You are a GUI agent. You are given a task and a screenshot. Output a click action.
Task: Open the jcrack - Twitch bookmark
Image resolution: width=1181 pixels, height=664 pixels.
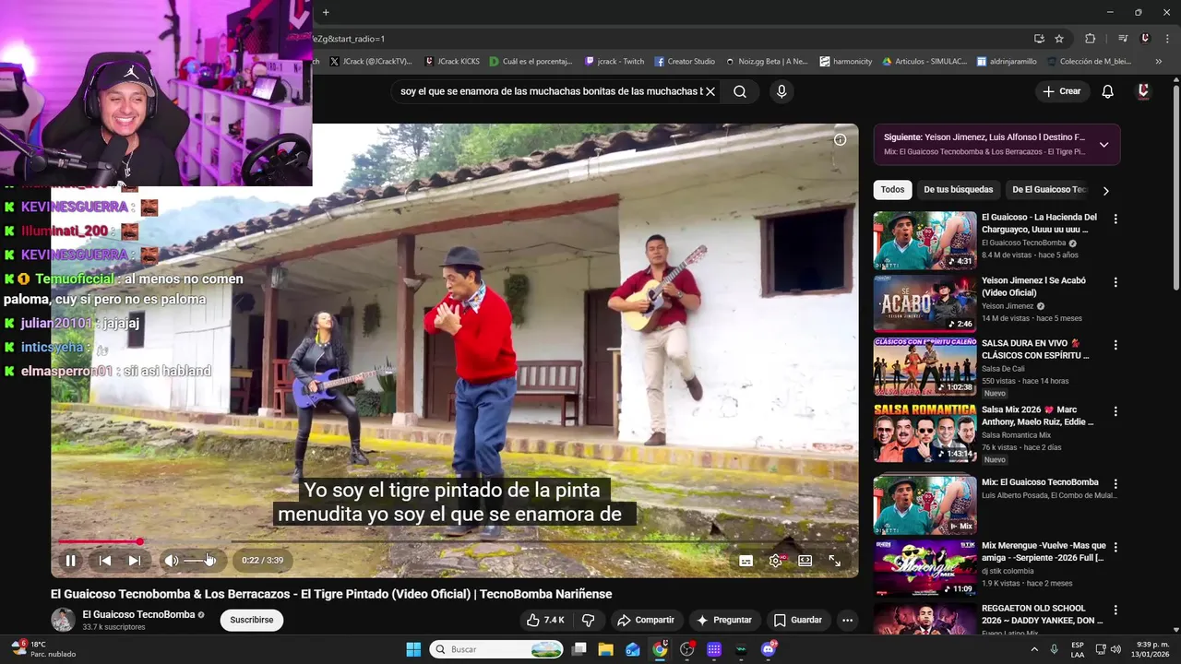tap(614, 62)
